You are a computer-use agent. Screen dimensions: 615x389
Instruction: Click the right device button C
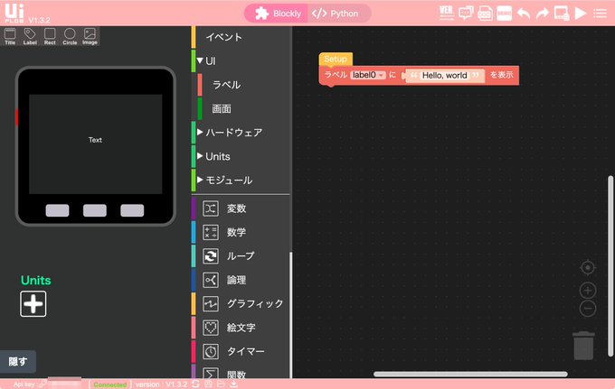point(132,210)
